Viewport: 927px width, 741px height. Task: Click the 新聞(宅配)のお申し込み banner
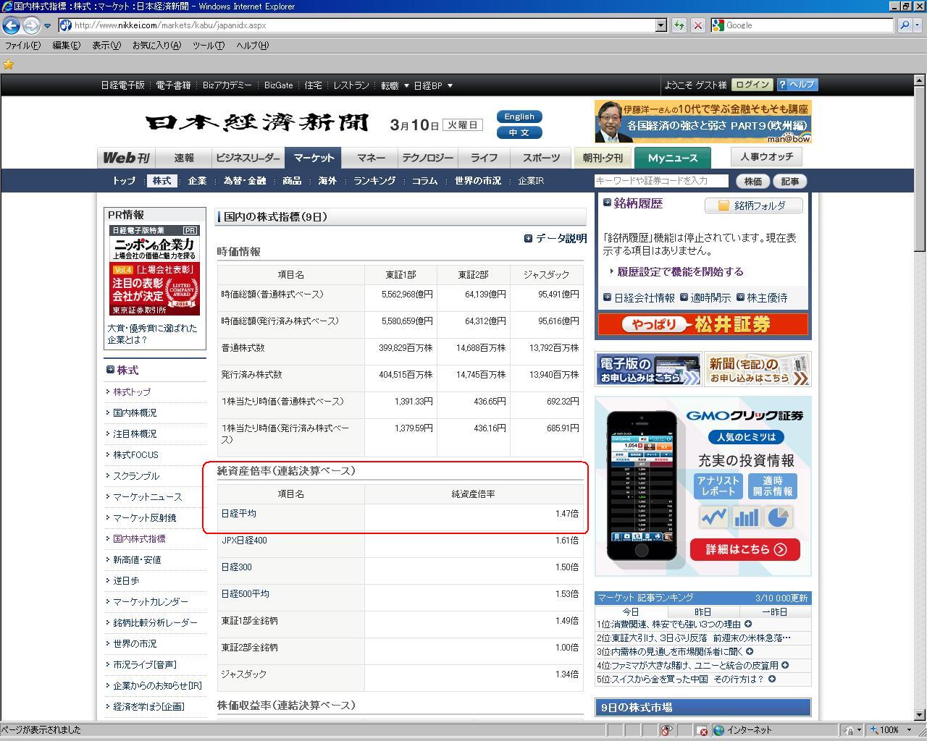coord(758,369)
